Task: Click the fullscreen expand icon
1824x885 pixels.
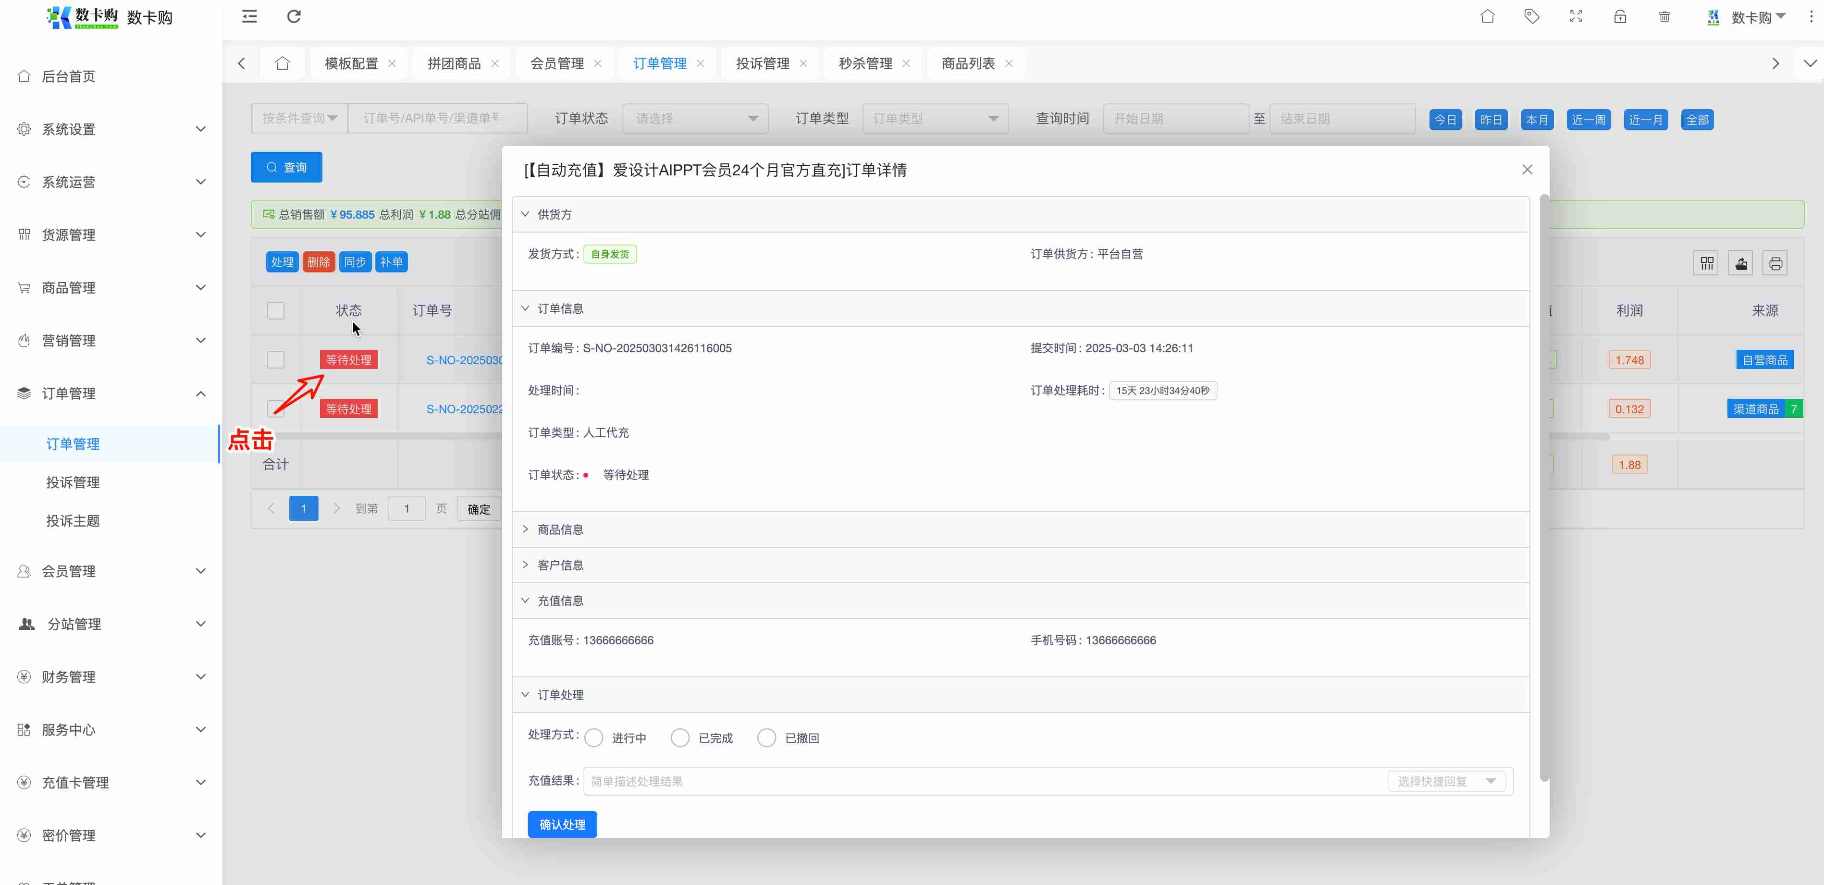Action: pyautogui.click(x=1576, y=16)
